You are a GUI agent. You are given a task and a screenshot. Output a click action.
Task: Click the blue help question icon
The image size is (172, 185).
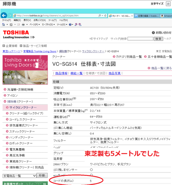pyautogui.click(x=70, y=24)
